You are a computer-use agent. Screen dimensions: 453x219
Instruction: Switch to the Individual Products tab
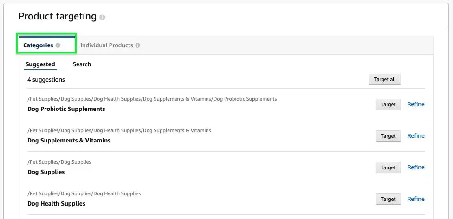(107, 45)
